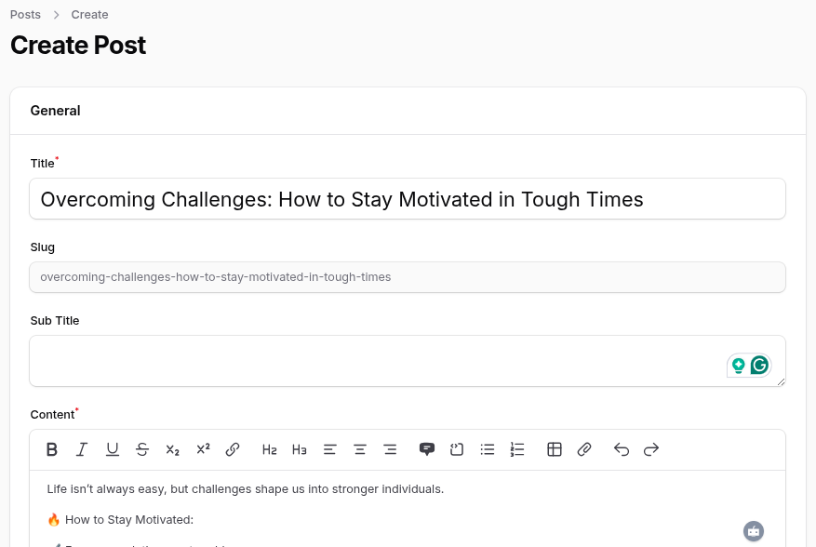Viewport: 816px width, 547px height.
Task: Attach a file using the paperclip icon
Action: point(583,449)
